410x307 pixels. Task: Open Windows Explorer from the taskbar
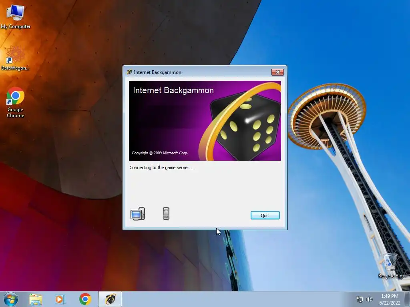(36, 299)
